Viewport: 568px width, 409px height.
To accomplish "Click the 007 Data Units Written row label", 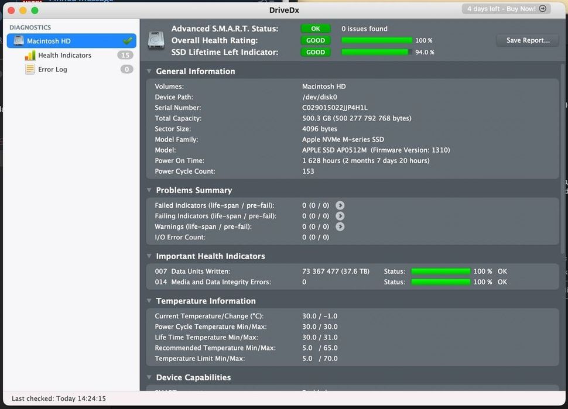I will pos(192,271).
